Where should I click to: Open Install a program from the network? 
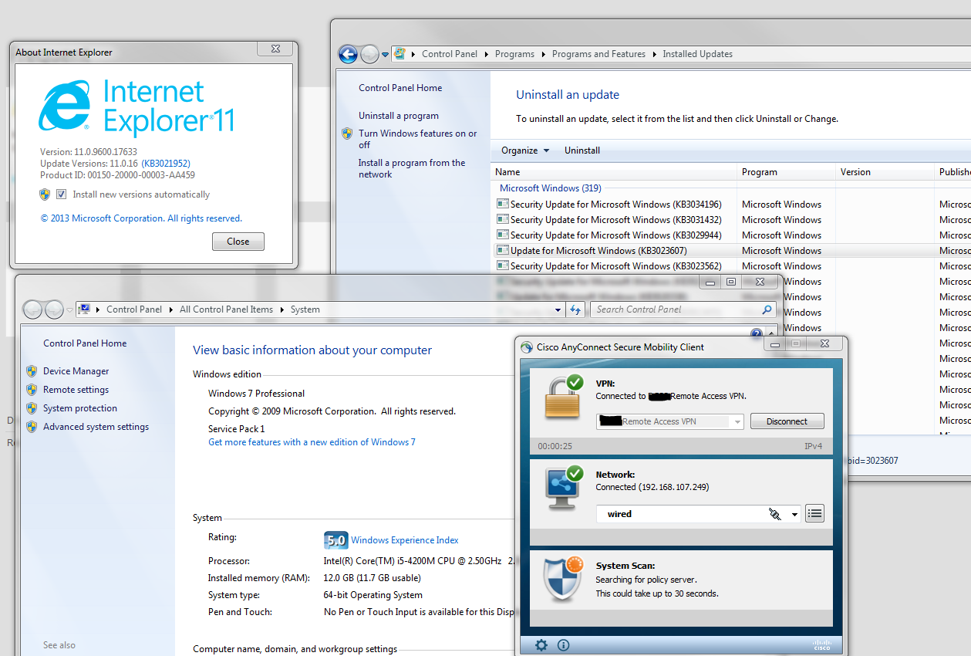point(412,168)
